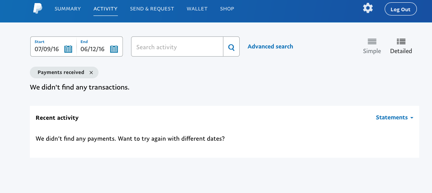Click the End date field 06/12/16
Viewport: 432px width, 193px height.
tap(92, 49)
